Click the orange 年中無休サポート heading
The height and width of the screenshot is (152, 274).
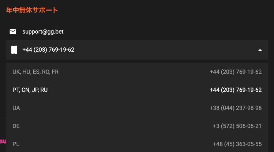click(x=32, y=10)
